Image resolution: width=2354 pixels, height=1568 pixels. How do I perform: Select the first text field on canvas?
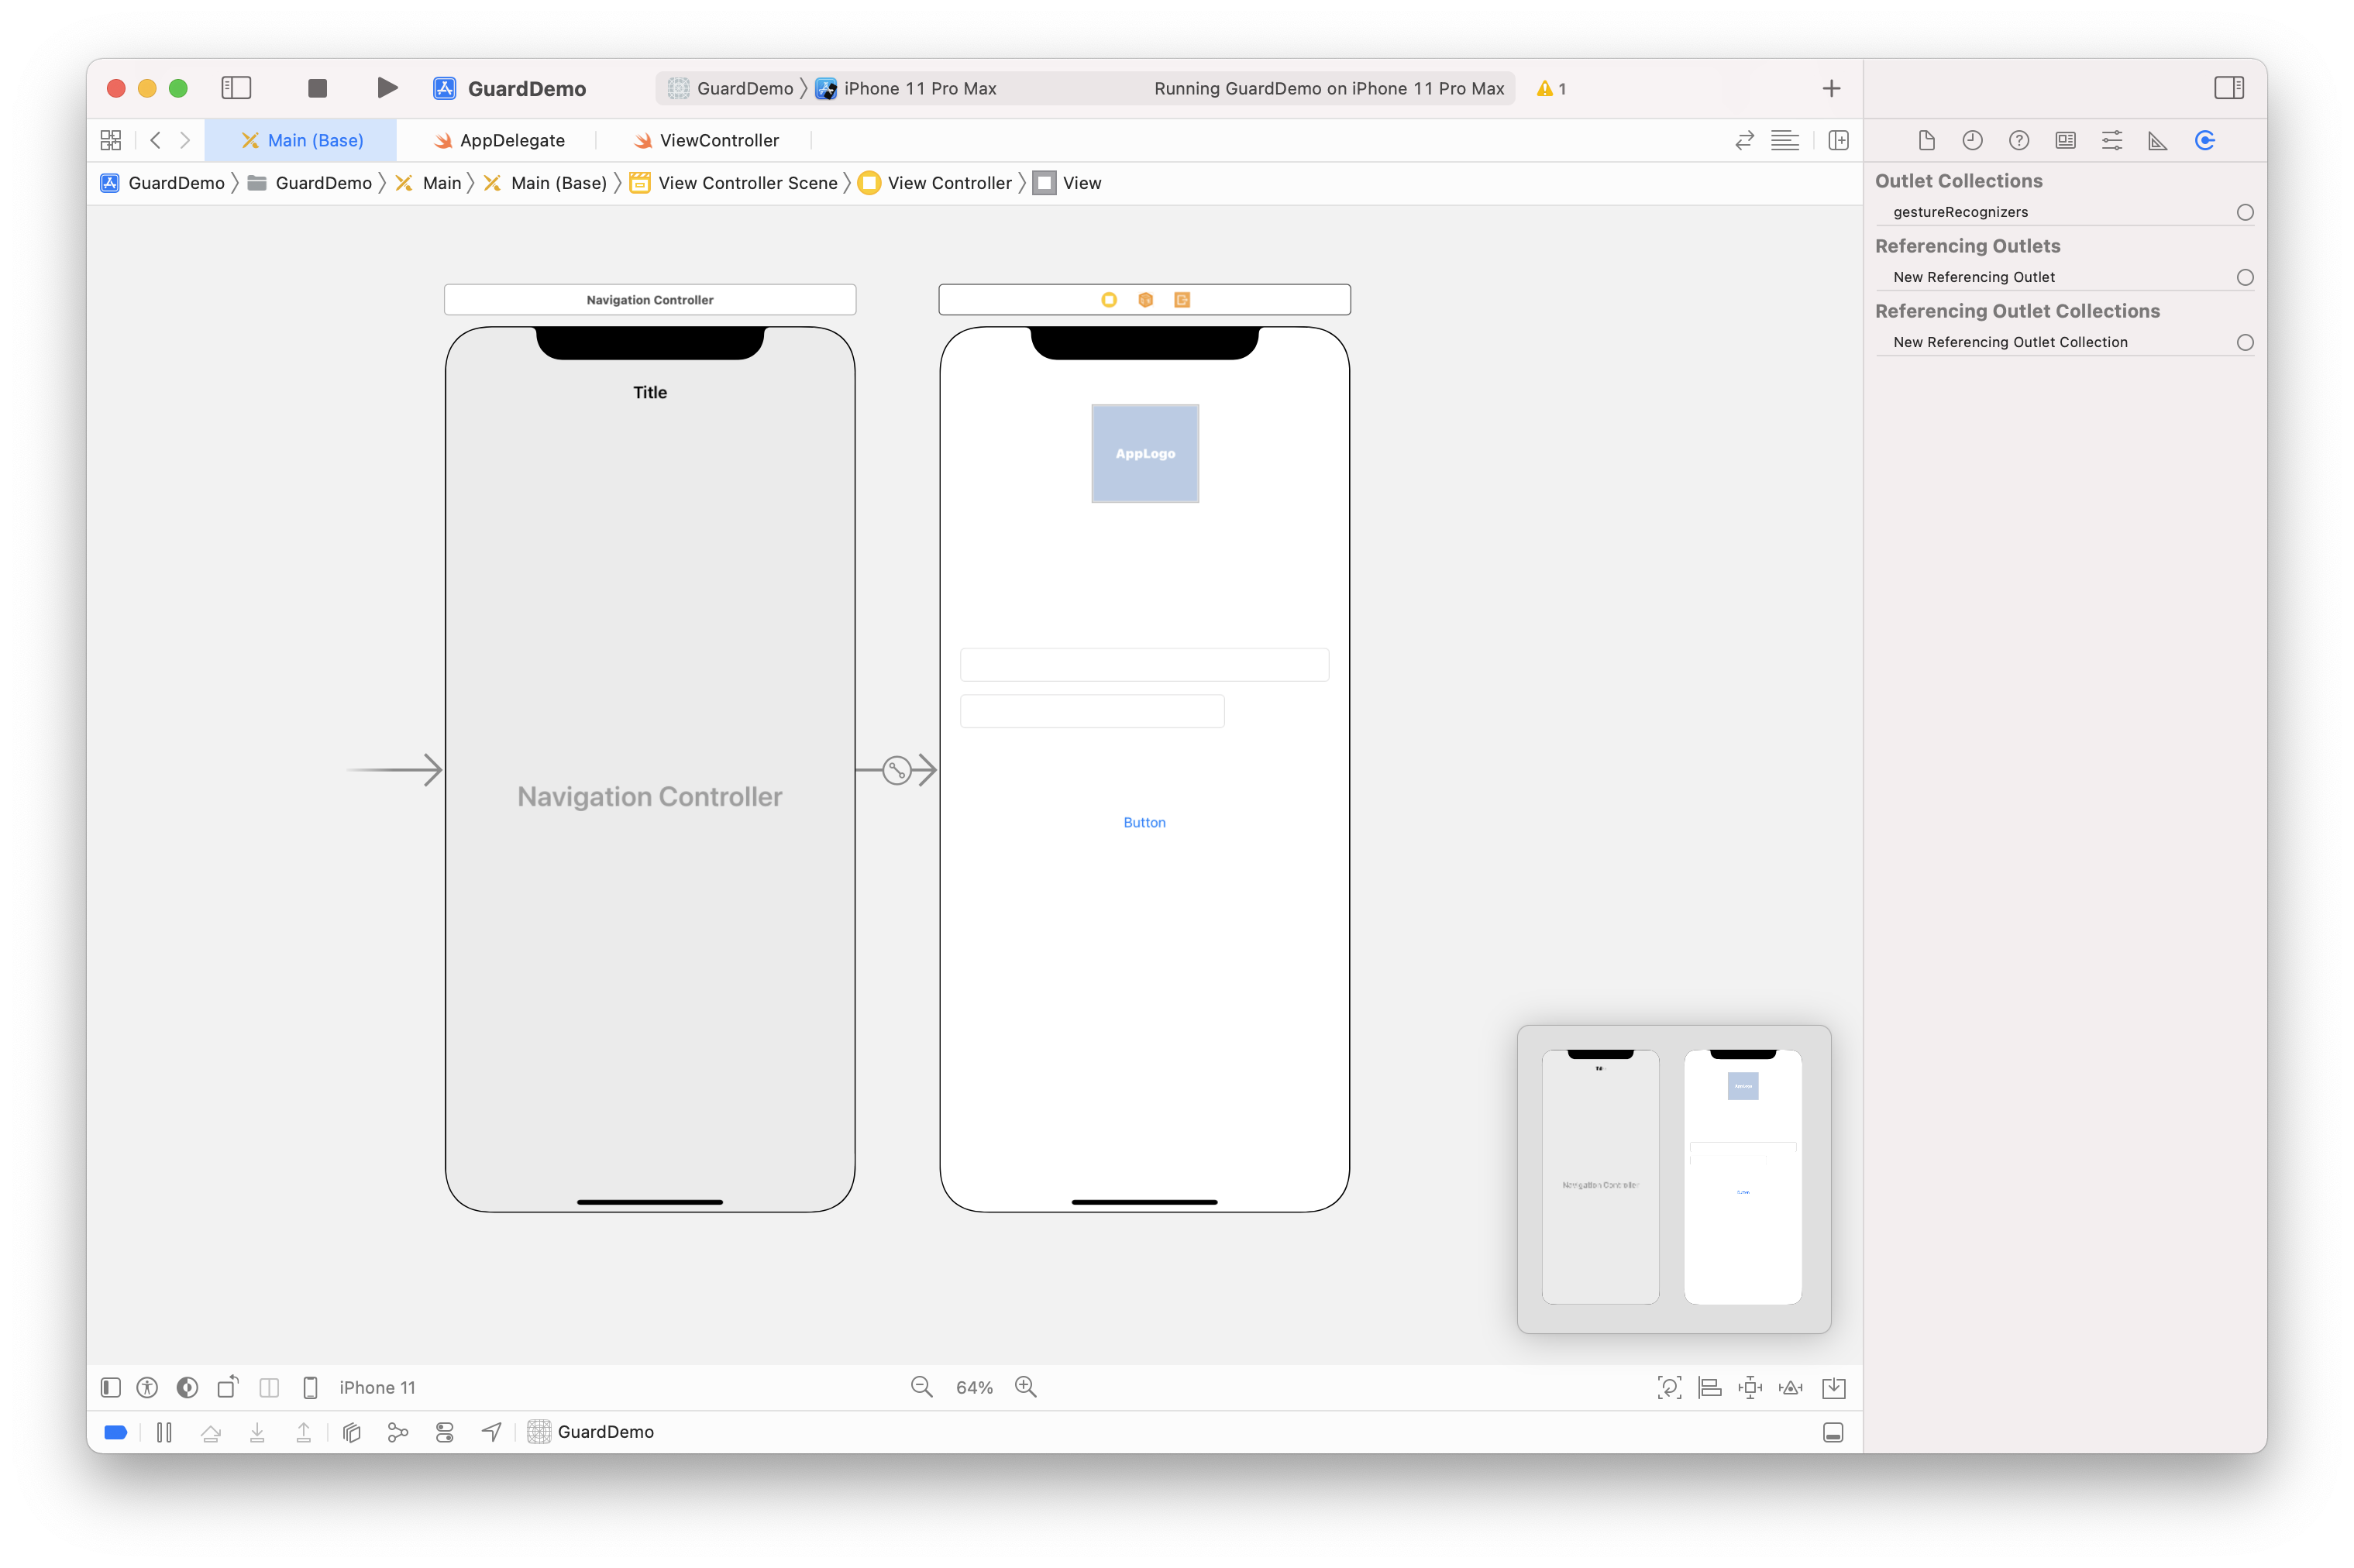tap(1144, 665)
